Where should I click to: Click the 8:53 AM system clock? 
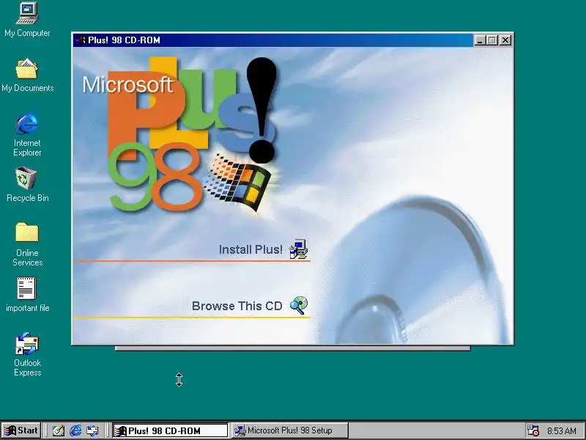click(x=562, y=431)
